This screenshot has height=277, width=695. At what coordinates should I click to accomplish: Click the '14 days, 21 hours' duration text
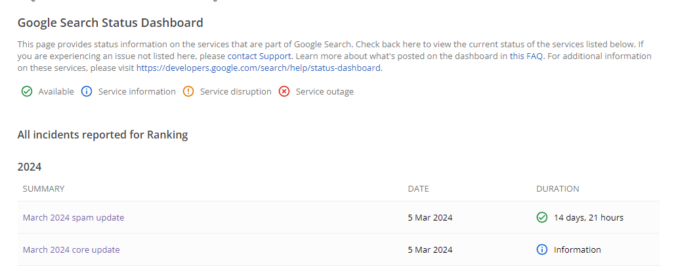(588, 217)
